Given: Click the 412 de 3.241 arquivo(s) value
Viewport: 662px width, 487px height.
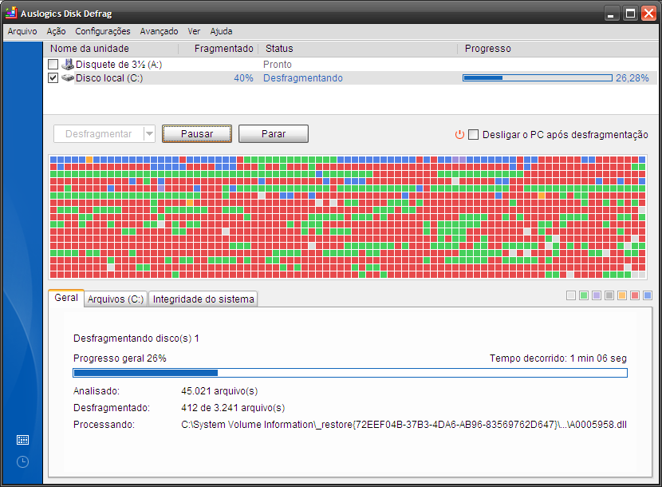Looking at the screenshot, I should (x=233, y=408).
